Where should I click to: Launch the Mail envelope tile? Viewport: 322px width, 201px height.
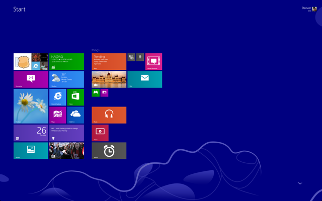coord(145,79)
